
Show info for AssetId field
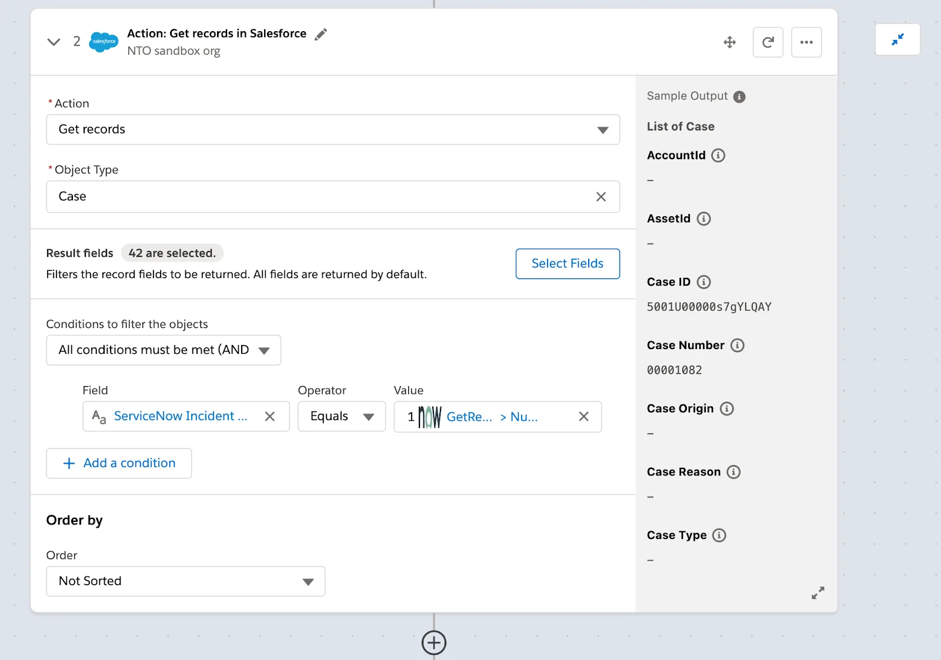tap(704, 219)
